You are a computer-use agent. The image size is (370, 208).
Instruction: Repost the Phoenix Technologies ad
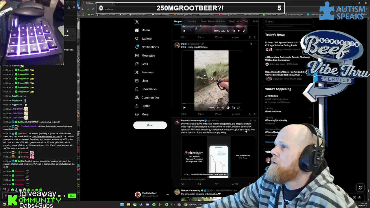pyautogui.click(x=199, y=184)
